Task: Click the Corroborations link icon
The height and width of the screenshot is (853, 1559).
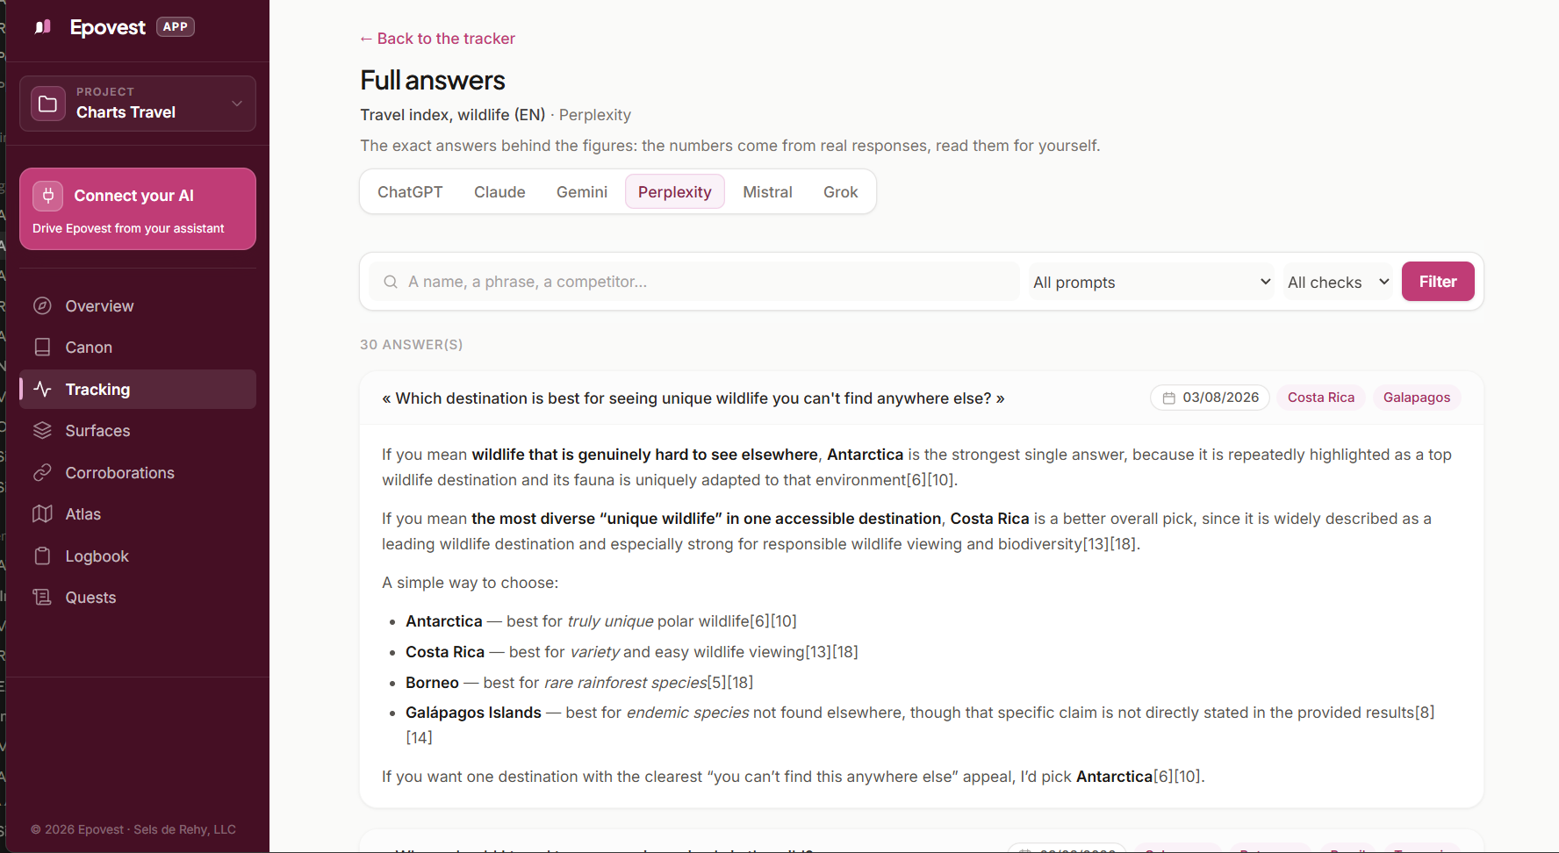Action: 42,472
